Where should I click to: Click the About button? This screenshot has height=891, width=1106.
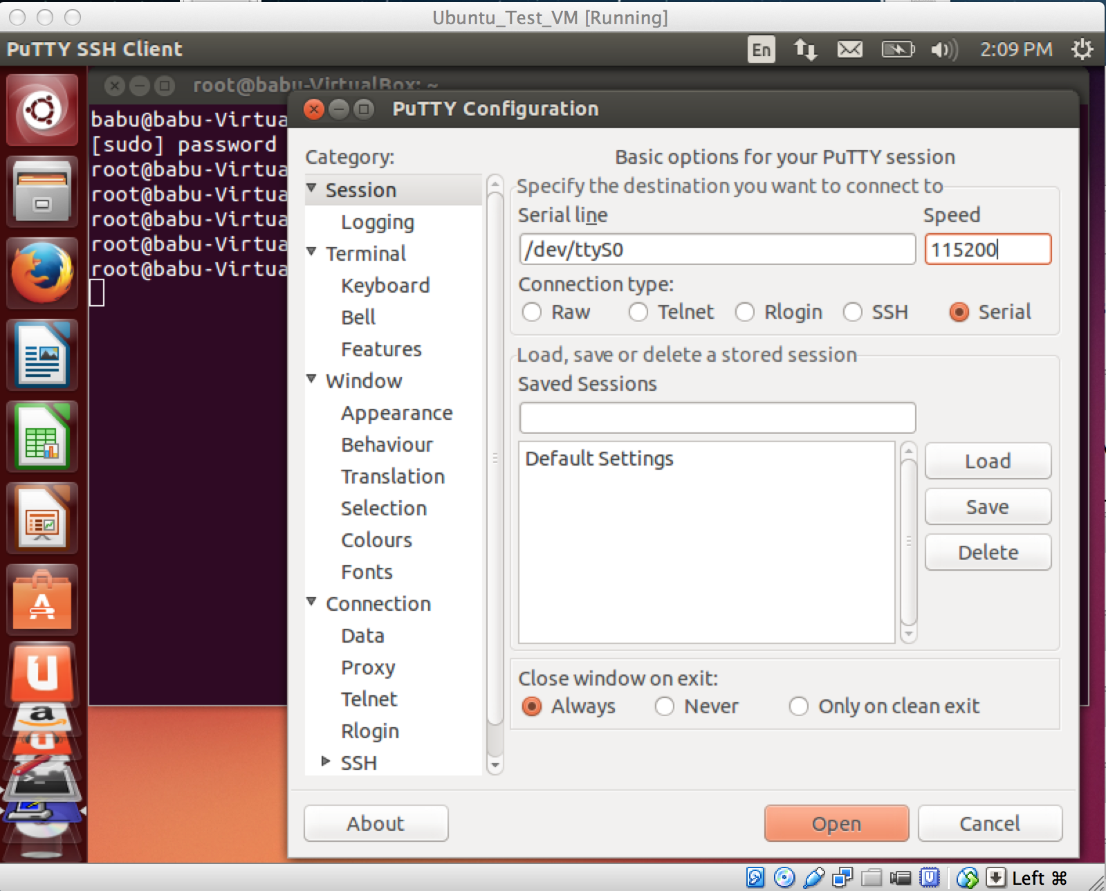[x=376, y=824]
